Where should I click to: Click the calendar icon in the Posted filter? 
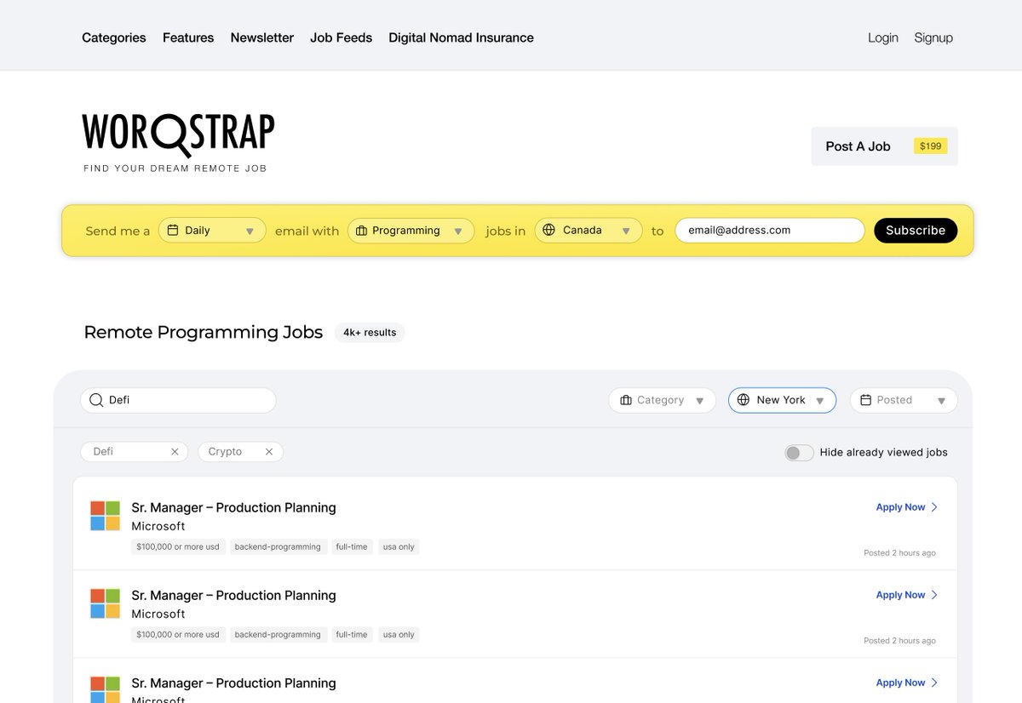click(866, 400)
